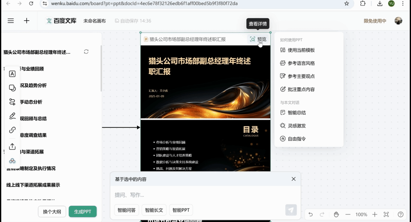Select the pen drawing tool

pyautogui.click(x=12, y=116)
